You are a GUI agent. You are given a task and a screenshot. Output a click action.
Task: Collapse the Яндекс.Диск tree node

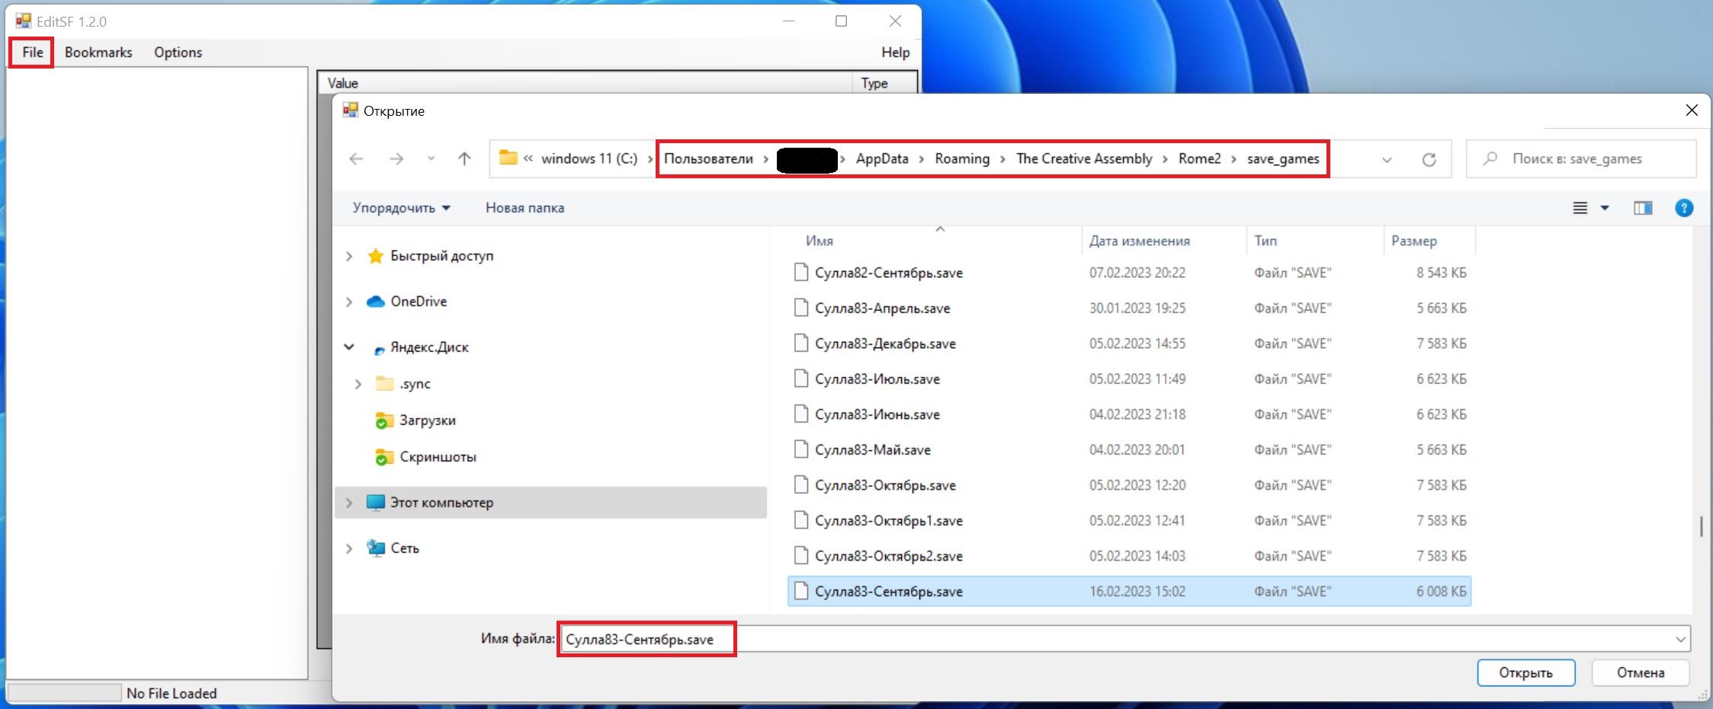tap(349, 347)
